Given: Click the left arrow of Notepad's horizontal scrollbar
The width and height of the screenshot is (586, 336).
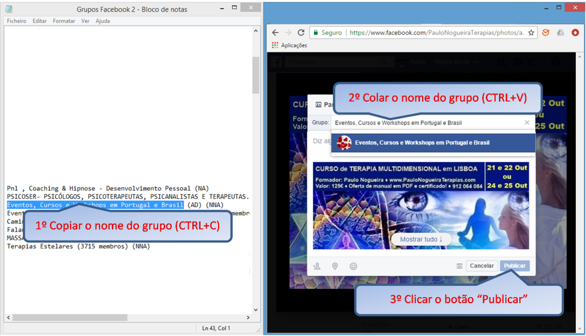Looking at the screenshot, I should [x=8, y=317].
